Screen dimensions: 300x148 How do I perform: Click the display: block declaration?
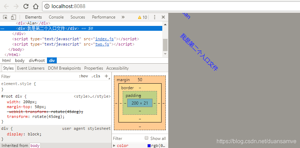click(x=24, y=134)
